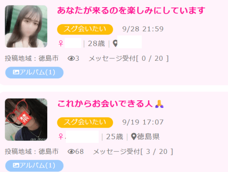Screen dimensions: 228x172
Task: Click スグ会いたい badge dated 9/19
Action: 85,123
